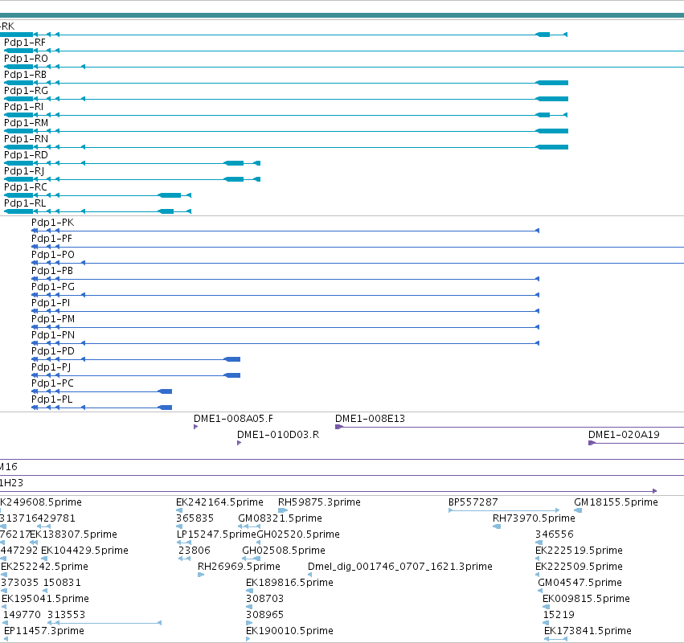684x643 pixels.
Task: Select the Pdp1-PM protein label
Action: 53,319
